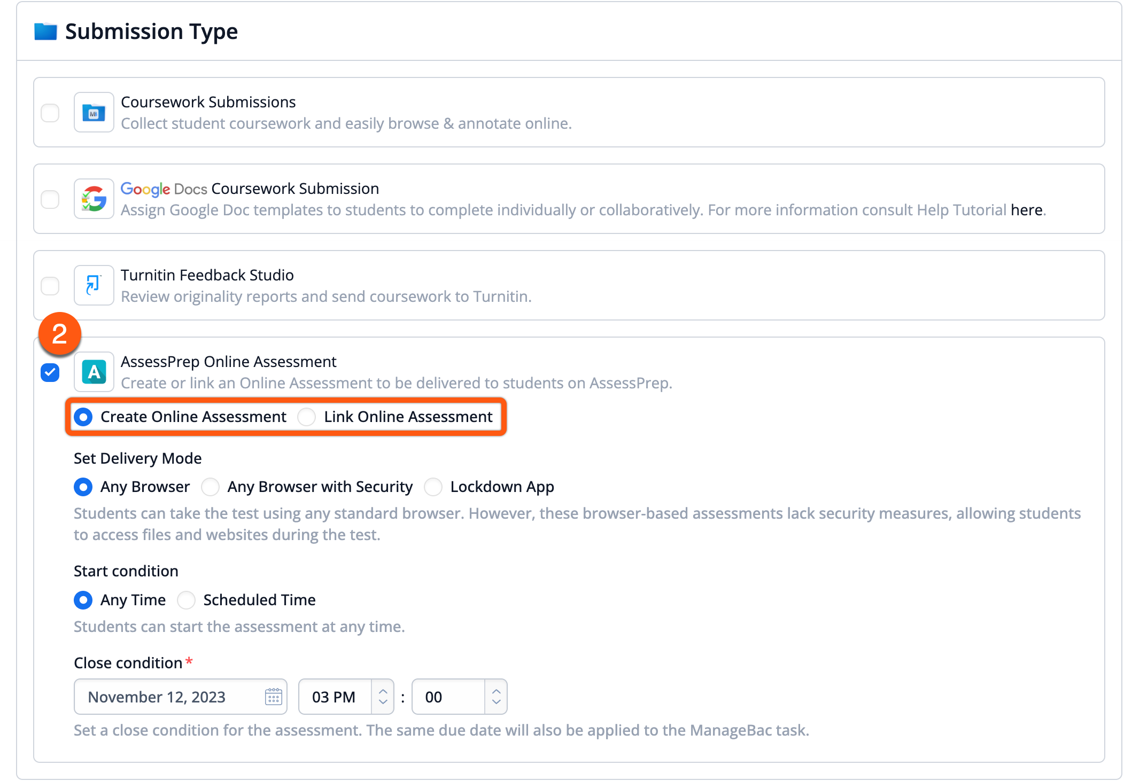Open the 03 PM hour stepper arrows

click(x=383, y=697)
